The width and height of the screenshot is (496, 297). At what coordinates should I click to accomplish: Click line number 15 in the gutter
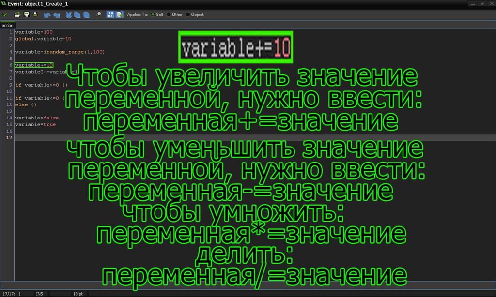[9, 124]
